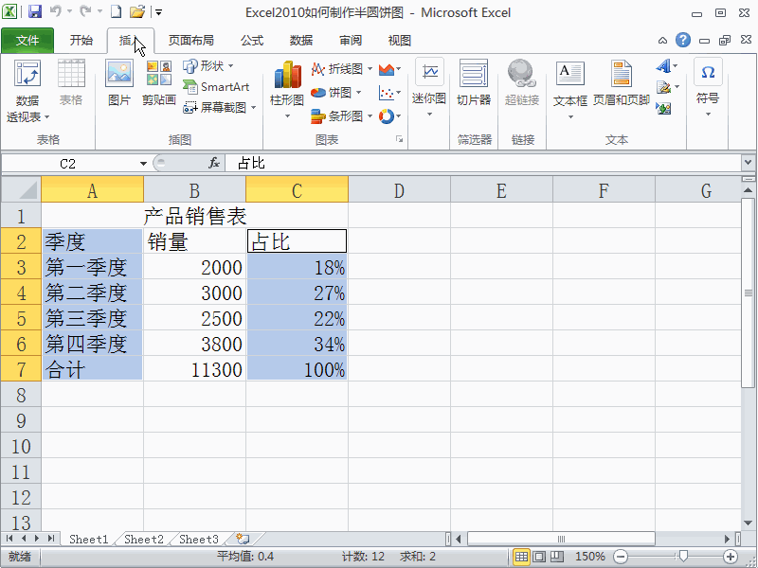Switch to Sheet2 worksheet tab
This screenshot has width=758, height=568.
point(142,539)
